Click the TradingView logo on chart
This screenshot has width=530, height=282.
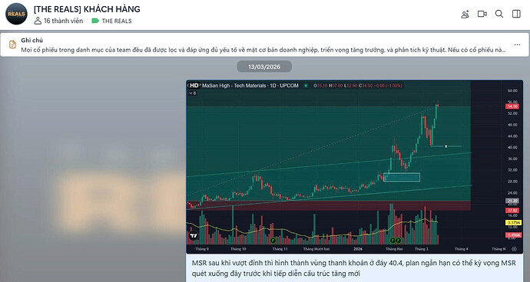194,236
